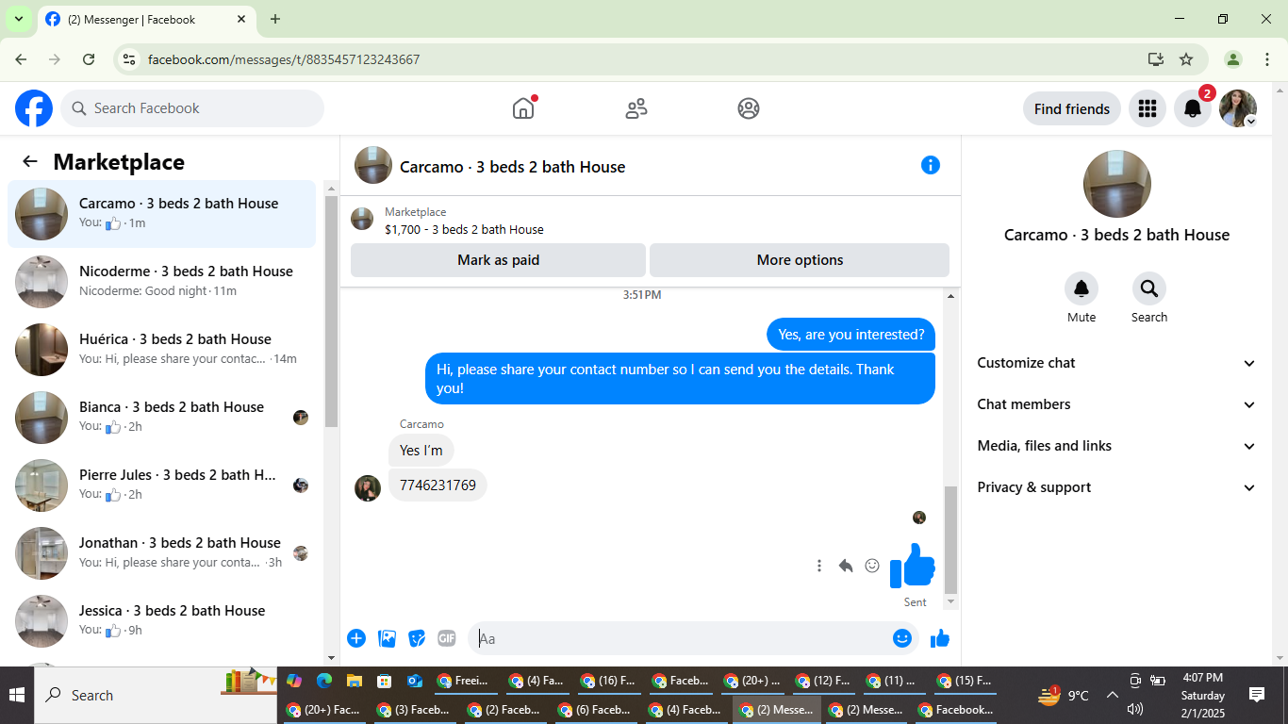Click Carcamo header name
Image resolution: width=1288 pixels, height=724 pixels.
(x=512, y=167)
